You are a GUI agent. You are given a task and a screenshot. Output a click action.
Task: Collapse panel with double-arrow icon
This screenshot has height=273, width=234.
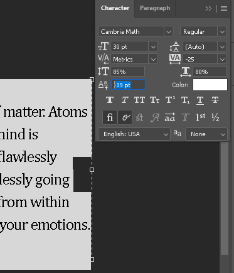point(208,9)
